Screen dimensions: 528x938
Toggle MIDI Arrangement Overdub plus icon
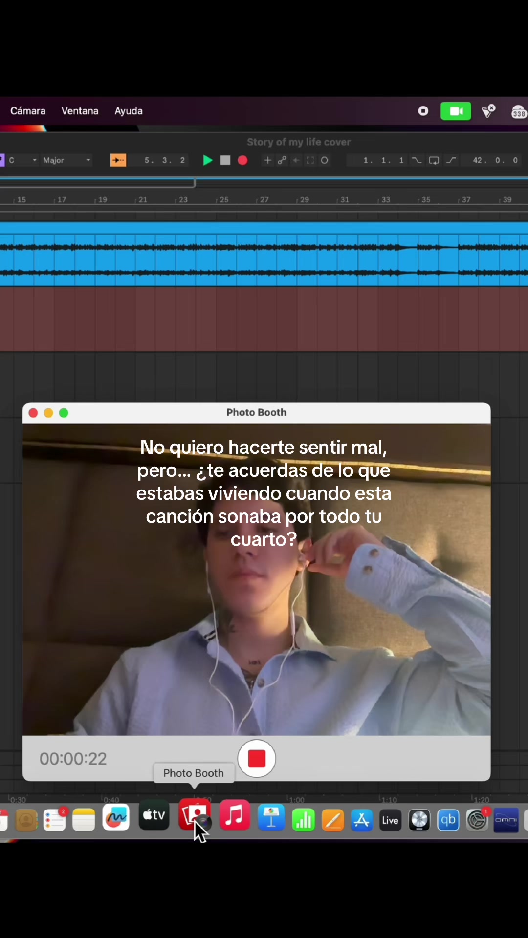[x=267, y=160]
